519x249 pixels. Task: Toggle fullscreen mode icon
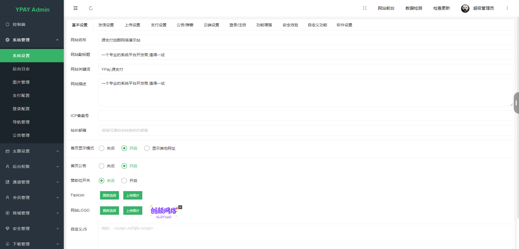[365, 8]
